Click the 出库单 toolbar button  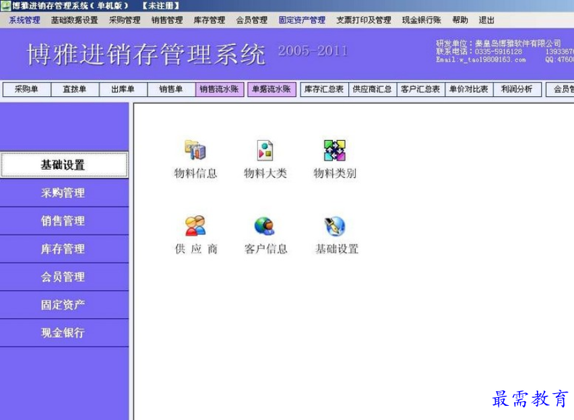(123, 90)
